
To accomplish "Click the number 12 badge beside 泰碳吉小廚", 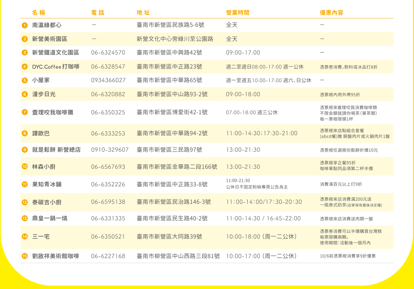I will pyautogui.click(x=24, y=202).
